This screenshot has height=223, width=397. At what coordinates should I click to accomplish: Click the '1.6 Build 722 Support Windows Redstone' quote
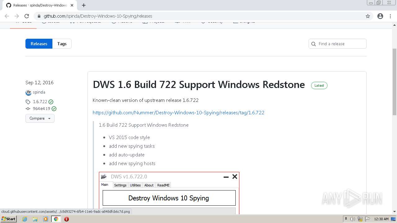[144, 125]
